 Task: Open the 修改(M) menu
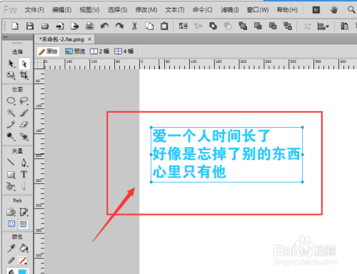146,10
